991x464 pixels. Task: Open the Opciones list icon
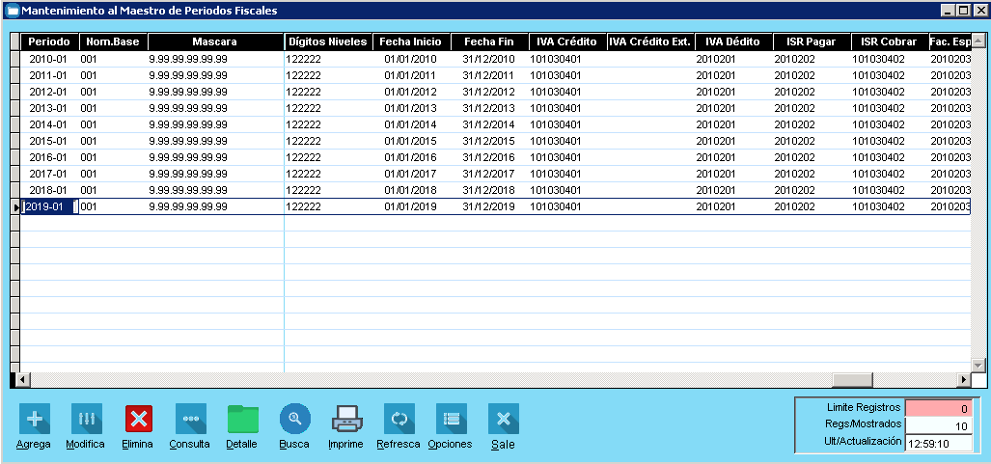[451, 419]
